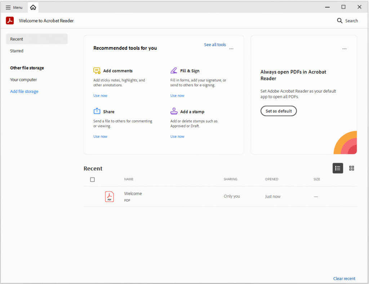The width and height of the screenshot is (369, 284).
Task: Switch to list view of recent files
Action: [x=338, y=168]
